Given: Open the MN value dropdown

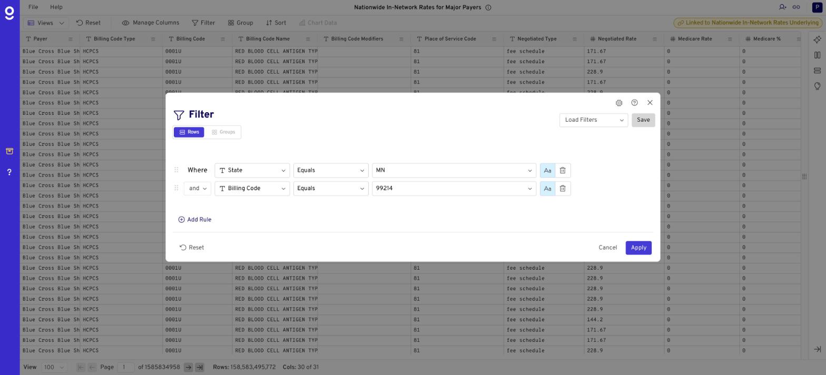Looking at the screenshot, I should [529, 171].
